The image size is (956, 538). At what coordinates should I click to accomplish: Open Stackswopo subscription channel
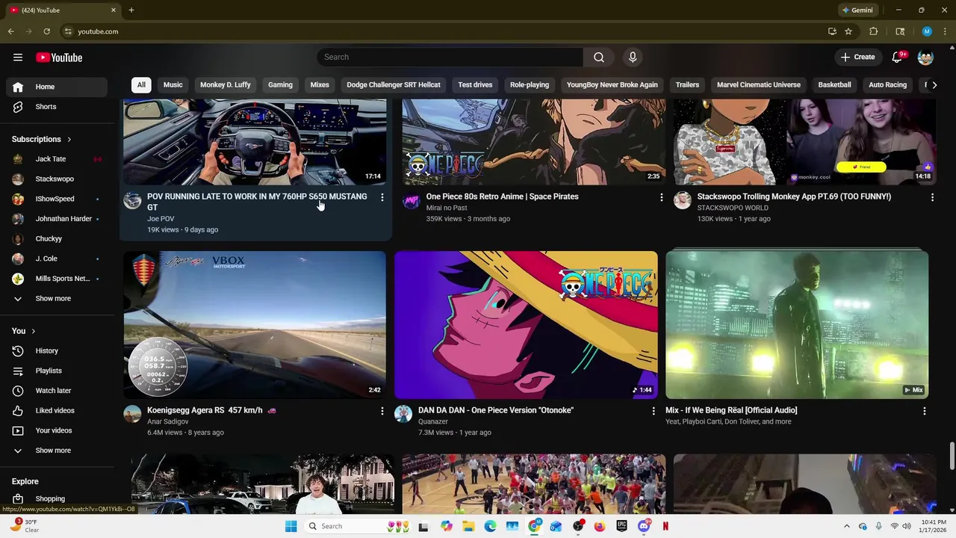pos(57,179)
